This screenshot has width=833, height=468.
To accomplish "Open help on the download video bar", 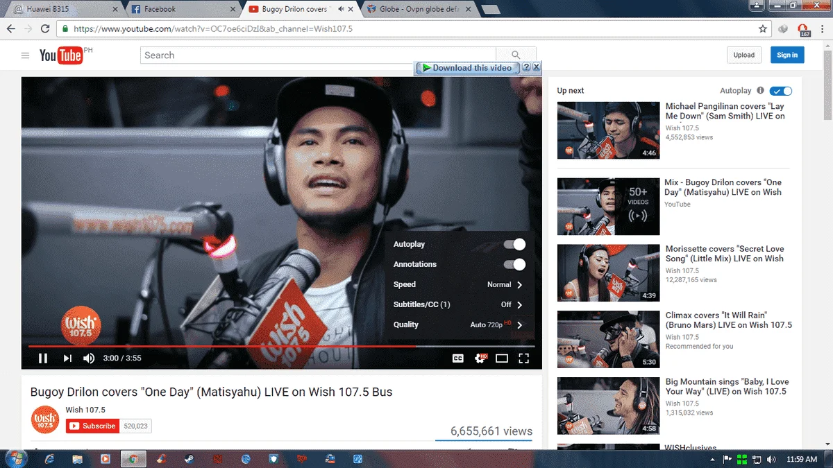I will point(526,67).
